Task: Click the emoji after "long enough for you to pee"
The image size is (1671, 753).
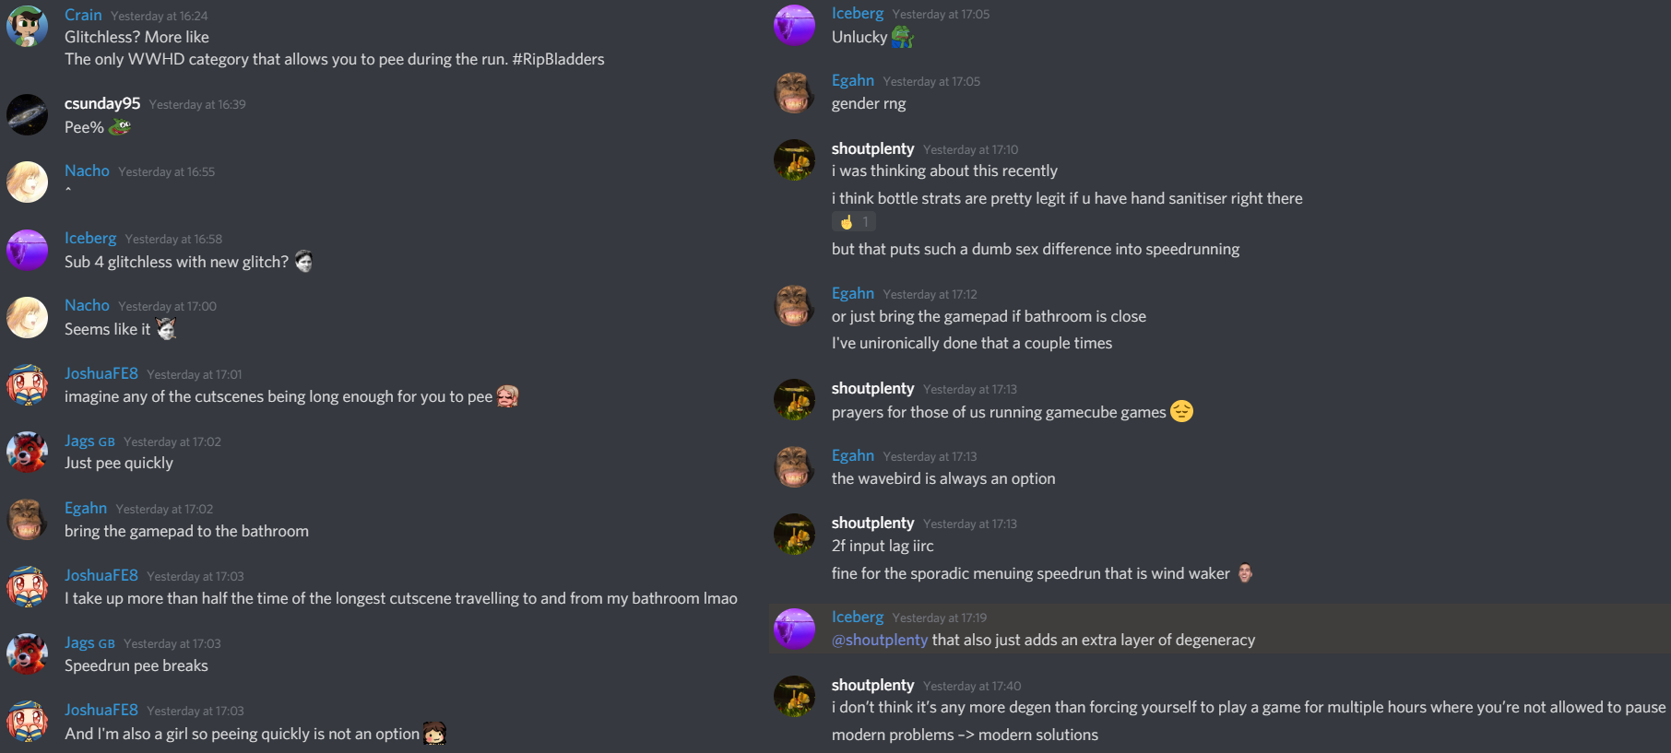Action: pos(507,396)
